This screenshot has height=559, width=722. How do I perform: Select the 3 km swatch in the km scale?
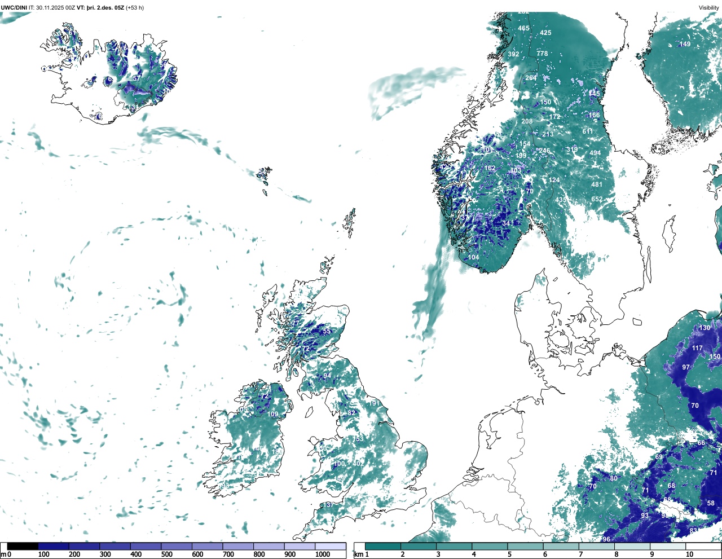pyautogui.click(x=454, y=546)
